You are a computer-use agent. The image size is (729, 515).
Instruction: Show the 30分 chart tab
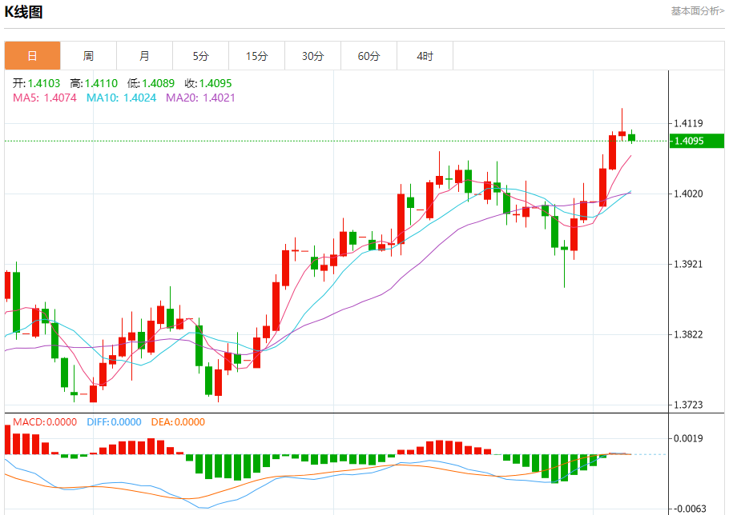click(312, 56)
